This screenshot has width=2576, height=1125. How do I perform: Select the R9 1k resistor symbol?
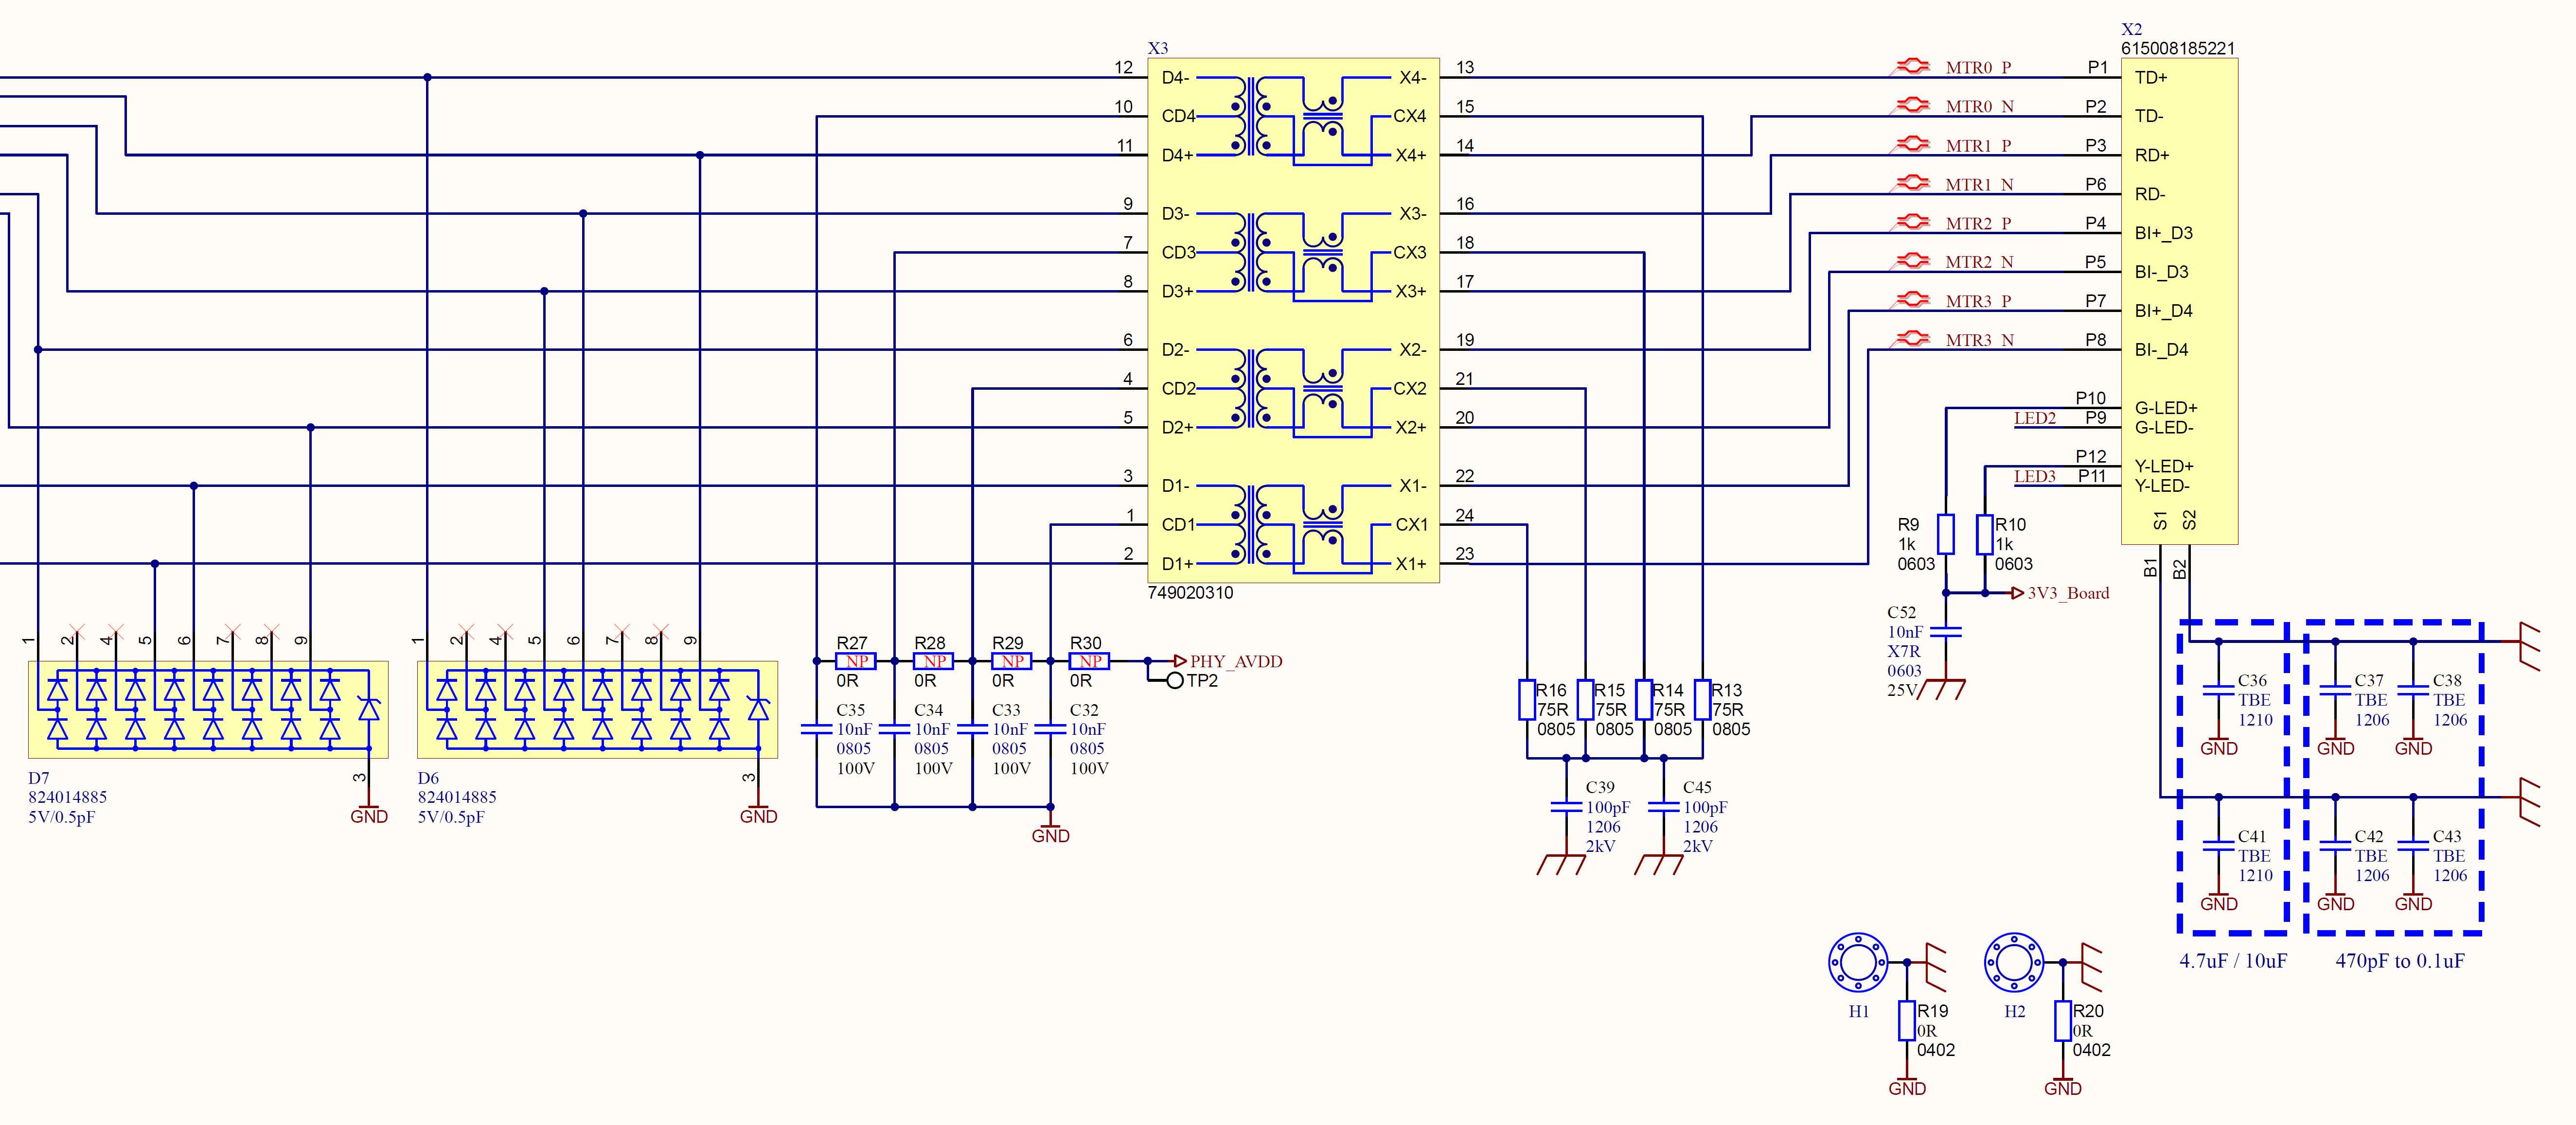click(x=1946, y=534)
